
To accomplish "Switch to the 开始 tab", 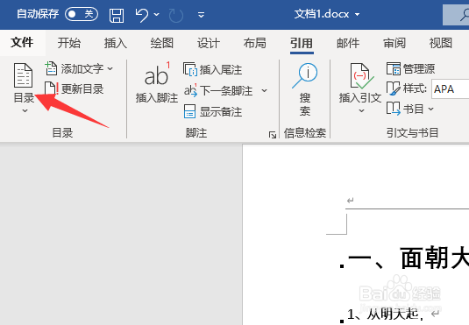I will pyautogui.click(x=69, y=43).
